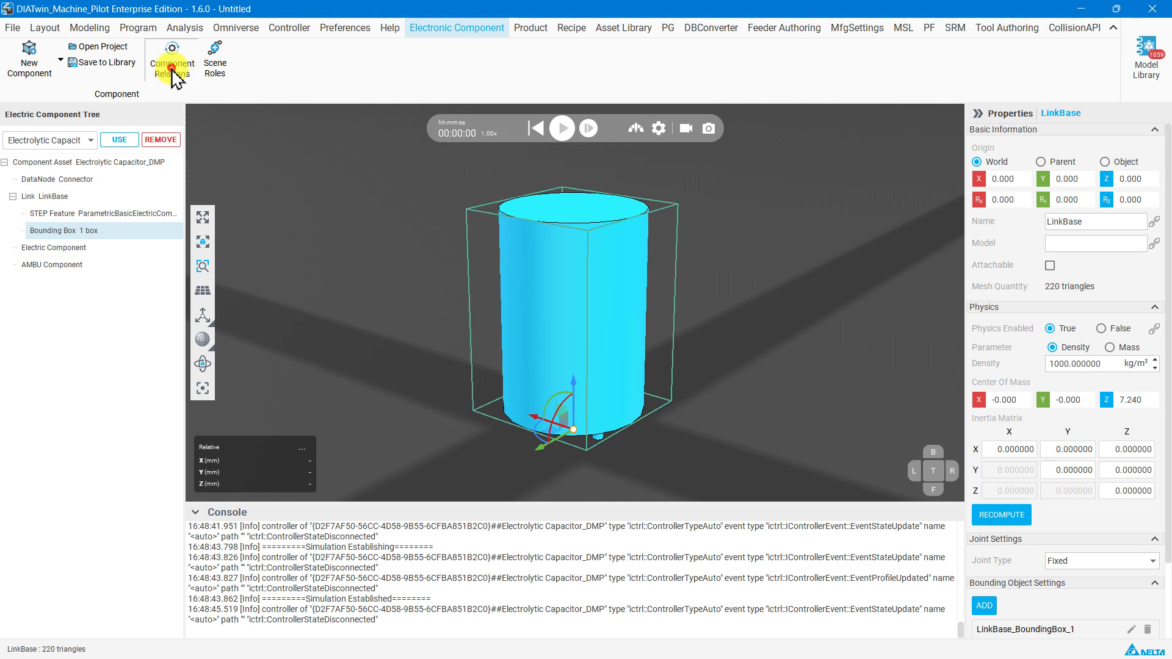Take a viewport snapshot

coord(709,128)
